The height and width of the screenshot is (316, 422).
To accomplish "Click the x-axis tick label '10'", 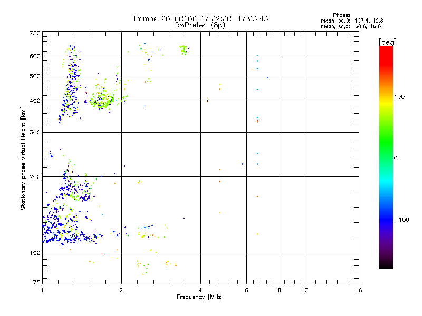I will (x=305, y=290).
